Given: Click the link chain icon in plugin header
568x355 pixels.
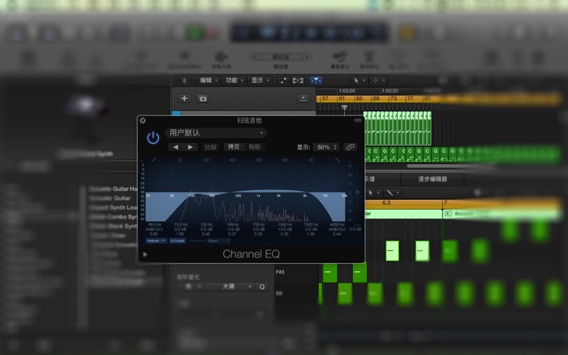Looking at the screenshot, I should (350, 147).
